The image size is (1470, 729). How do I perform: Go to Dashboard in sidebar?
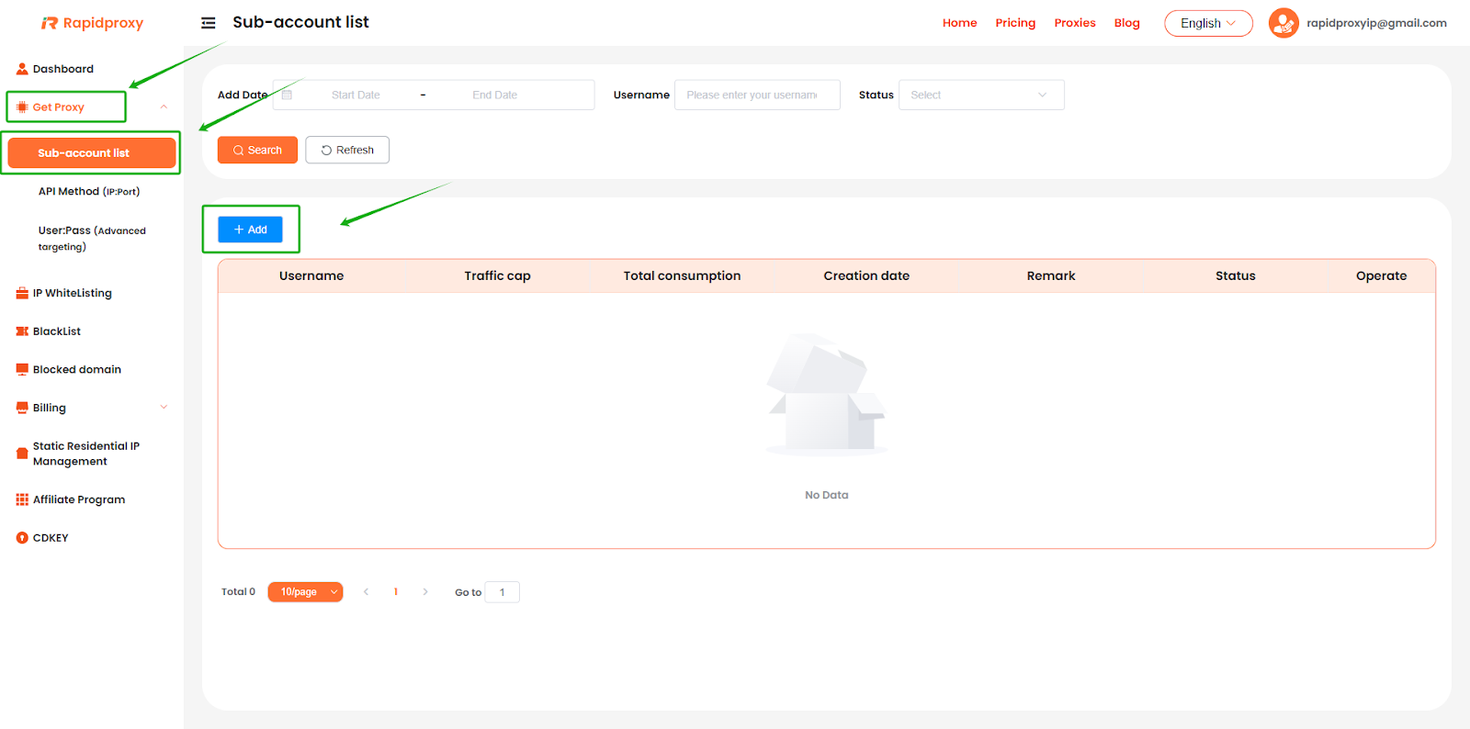[x=62, y=69]
